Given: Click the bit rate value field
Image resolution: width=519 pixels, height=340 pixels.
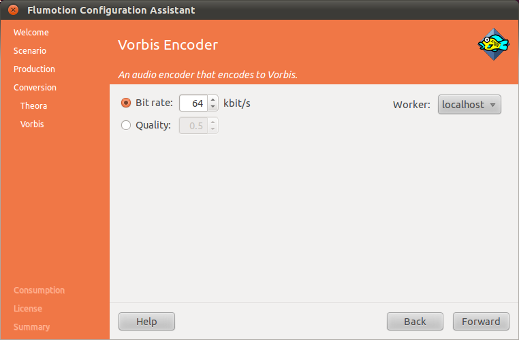Looking at the screenshot, I should (193, 103).
